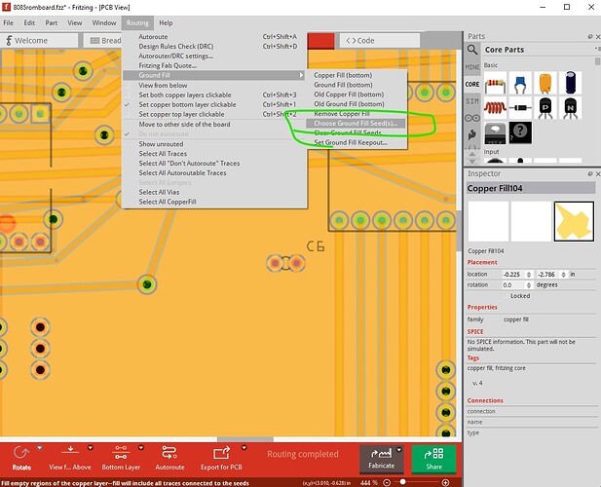Step the location Y spinner
Screen dimensions: 601x487
pyautogui.click(x=563, y=275)
